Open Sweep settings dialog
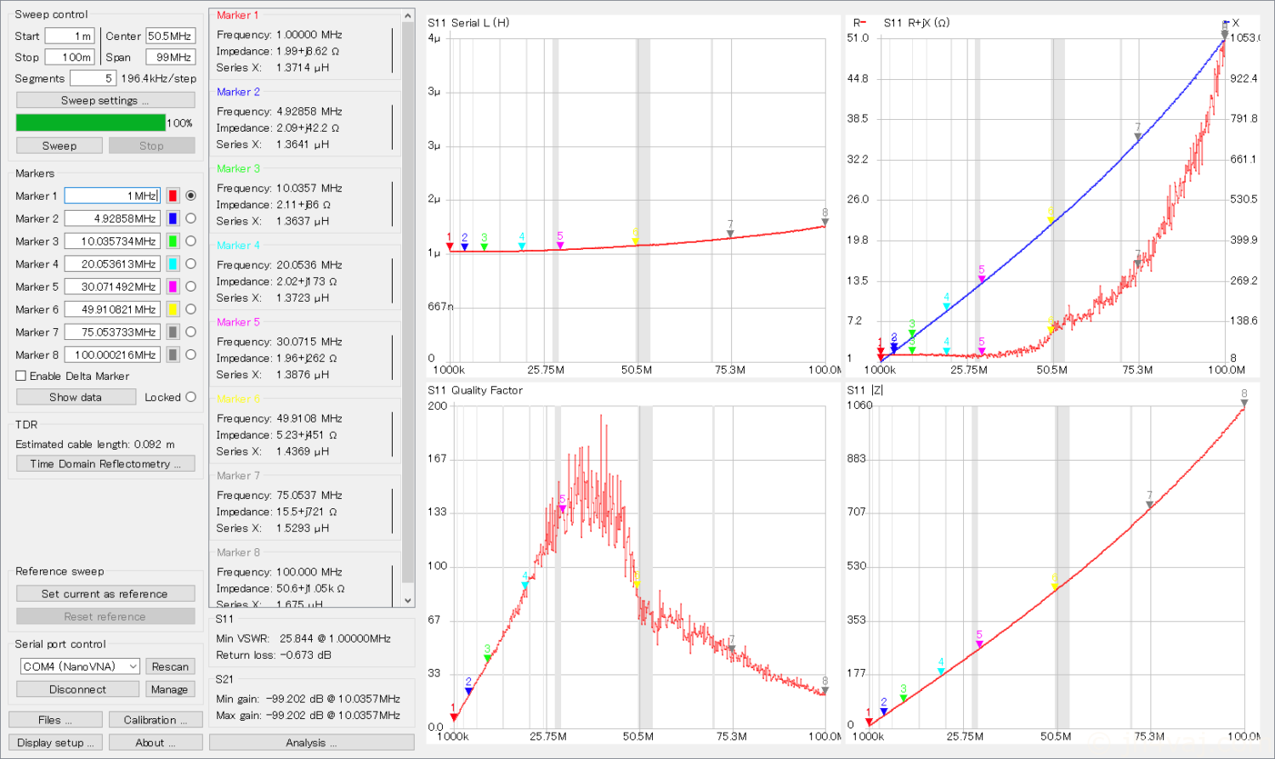 pyautogui.click(x=105, y=100)
